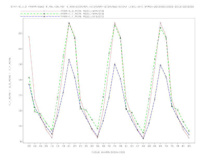The height and width of the screenshot is (159, 206).
Task: Select the blue PARM=F.F_MEAN MODEL=GFS/212 legend label
Action: [82, 17]
